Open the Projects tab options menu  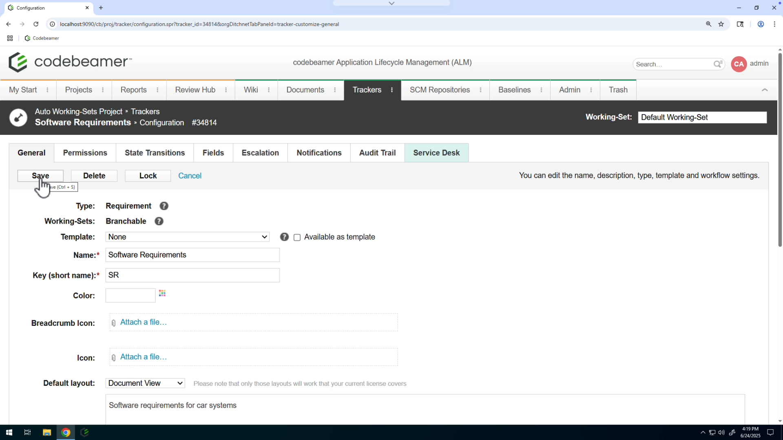[x=103, y=90]
